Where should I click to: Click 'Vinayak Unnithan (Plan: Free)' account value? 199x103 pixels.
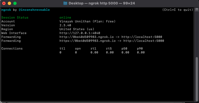tap(87, 21)
